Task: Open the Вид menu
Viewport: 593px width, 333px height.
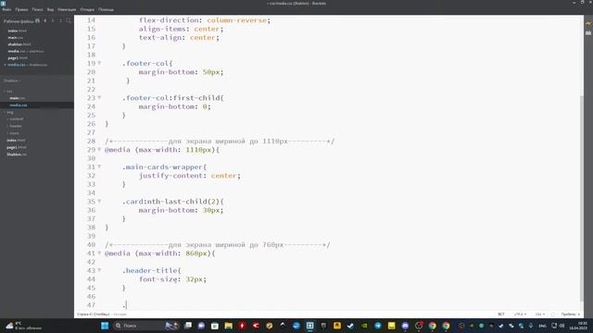Action: click(50, 9)
